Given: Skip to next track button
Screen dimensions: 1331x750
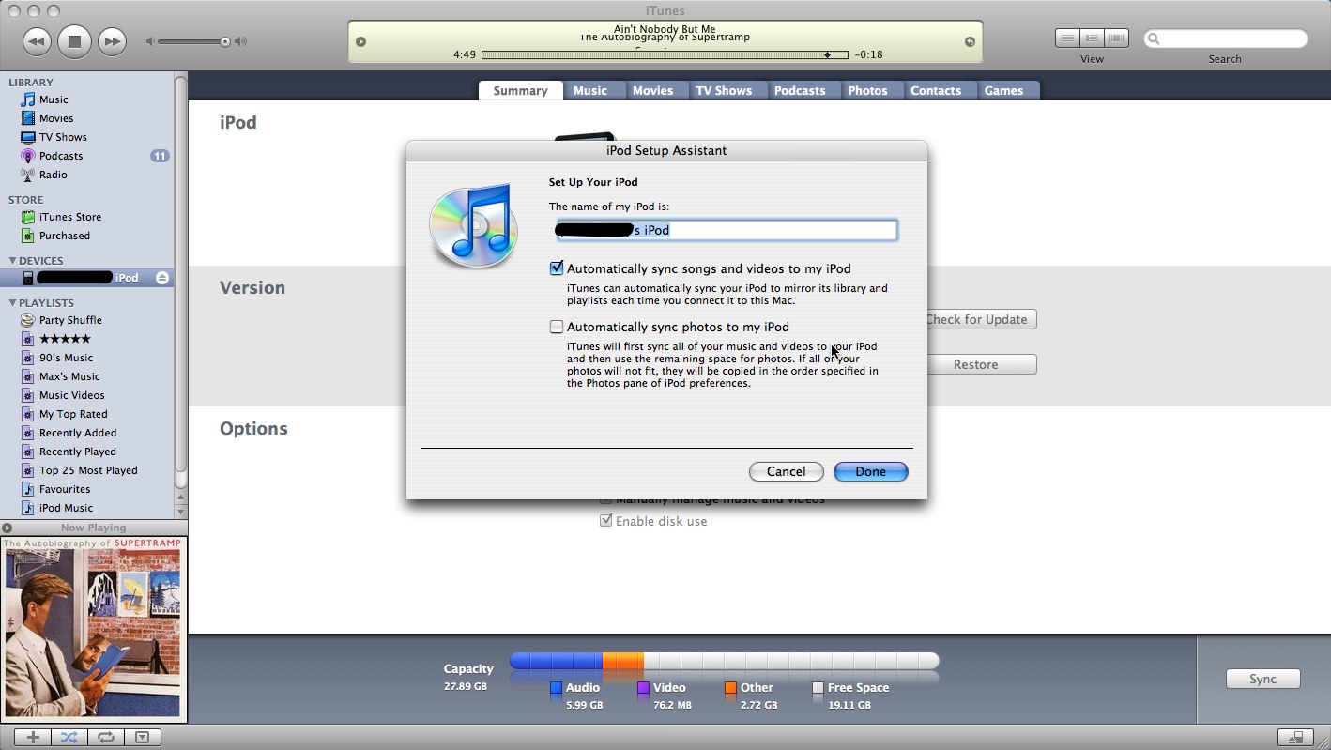Looking at the screenshot, I should coord(112,41).
